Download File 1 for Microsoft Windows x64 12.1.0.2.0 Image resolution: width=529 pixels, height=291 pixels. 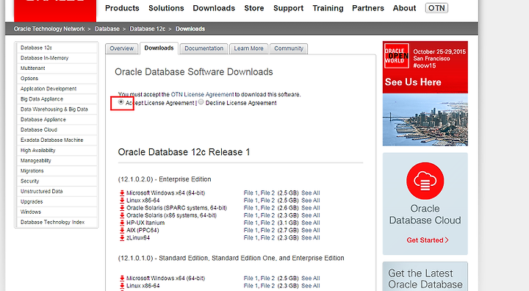251,193
